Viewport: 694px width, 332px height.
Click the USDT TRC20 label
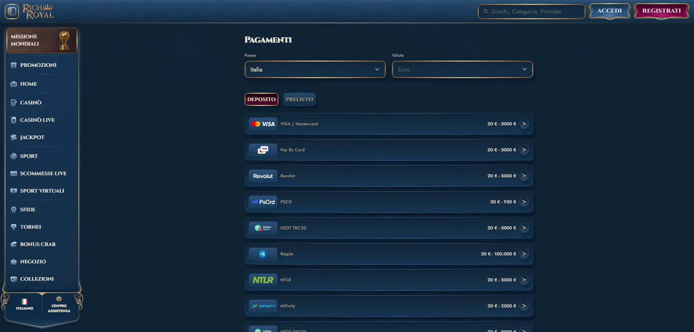293,228
